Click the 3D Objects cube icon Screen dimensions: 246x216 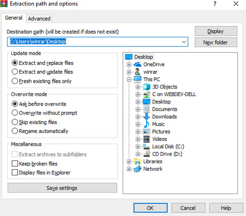[x=147, y=87]
